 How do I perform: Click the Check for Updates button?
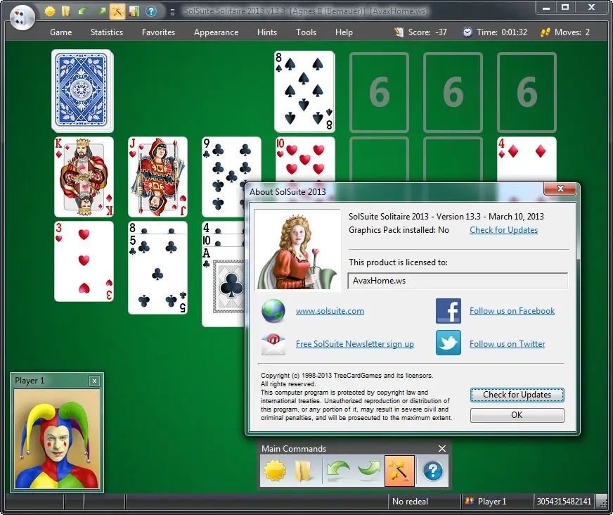pyautogui.click(x=517, y=395)
